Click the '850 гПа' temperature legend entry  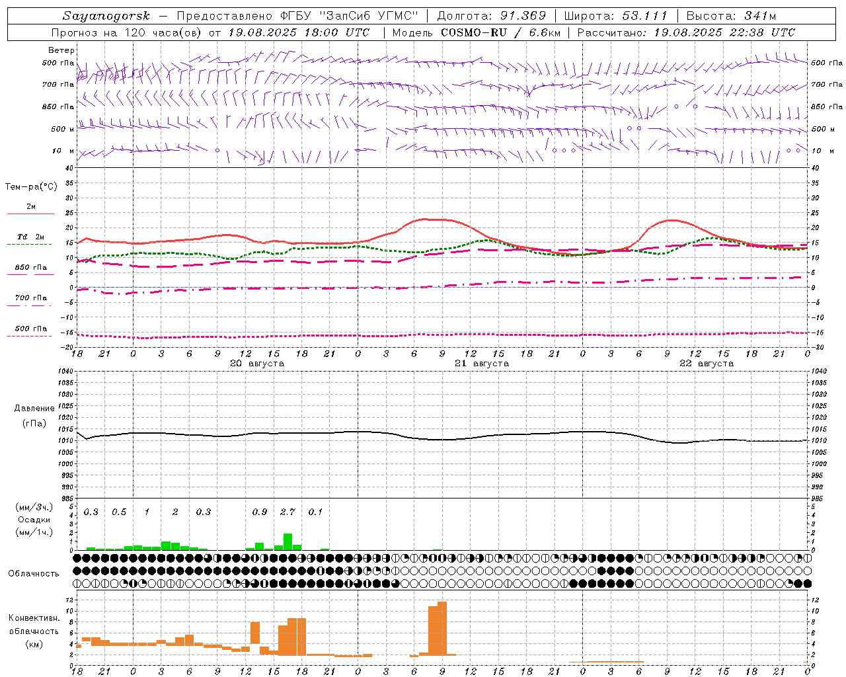(x=31, y=268)
